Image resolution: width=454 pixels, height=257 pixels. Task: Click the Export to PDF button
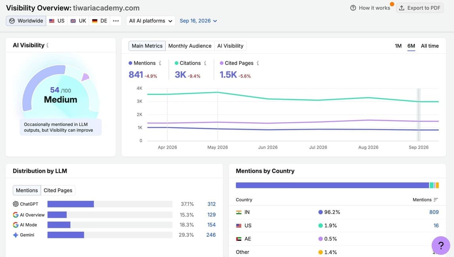pyautogui.click(x=420, y=8)
